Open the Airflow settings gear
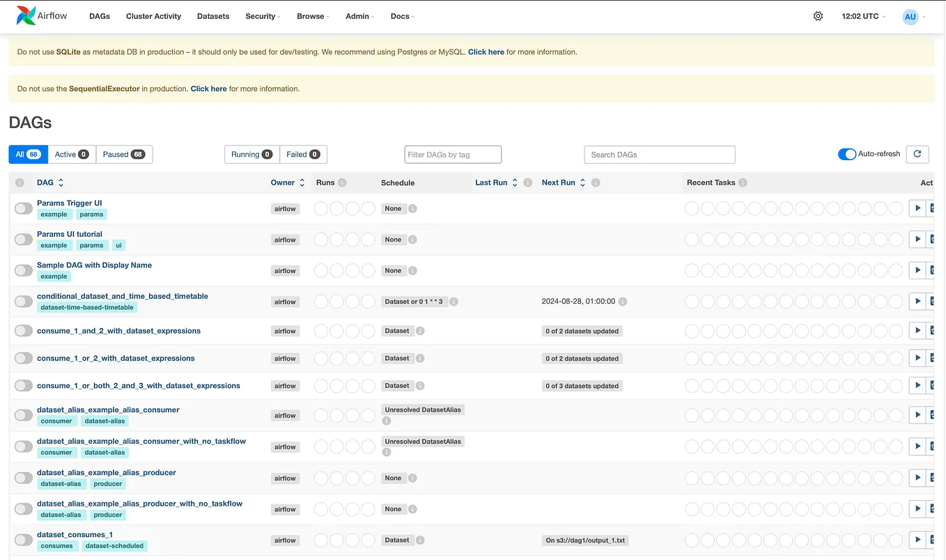Image resolution: width=946 pixels, height=560 pixels. [818, 15]
